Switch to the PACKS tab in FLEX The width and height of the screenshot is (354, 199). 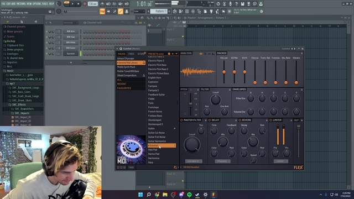[x=122, y=54]
